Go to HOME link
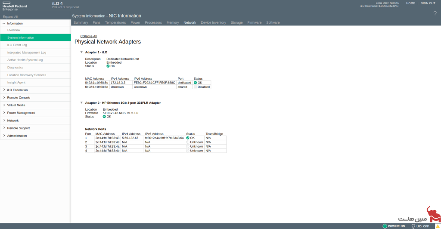This screenshot has height=229, width=441. click(410, 3)
